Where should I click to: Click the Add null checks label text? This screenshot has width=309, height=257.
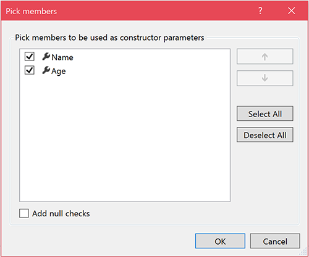pos(61,214)
